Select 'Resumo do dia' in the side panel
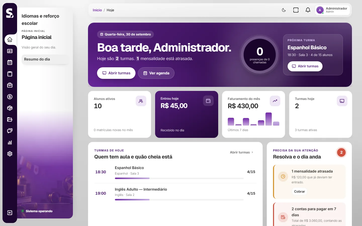 pyautogui.click(x=45, y=59)
